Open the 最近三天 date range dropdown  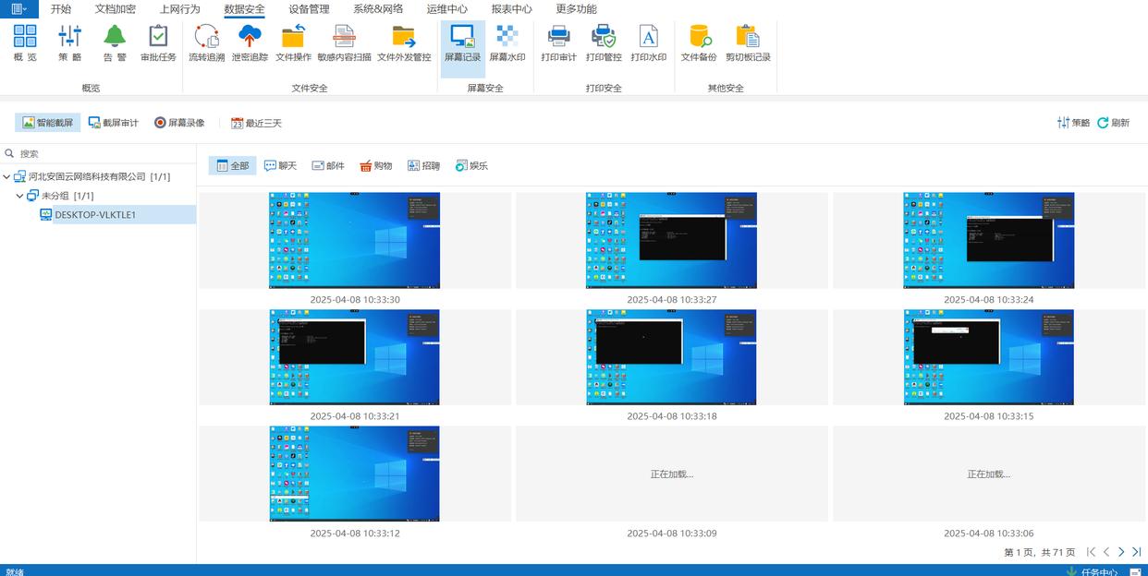[x=256, y=123]
